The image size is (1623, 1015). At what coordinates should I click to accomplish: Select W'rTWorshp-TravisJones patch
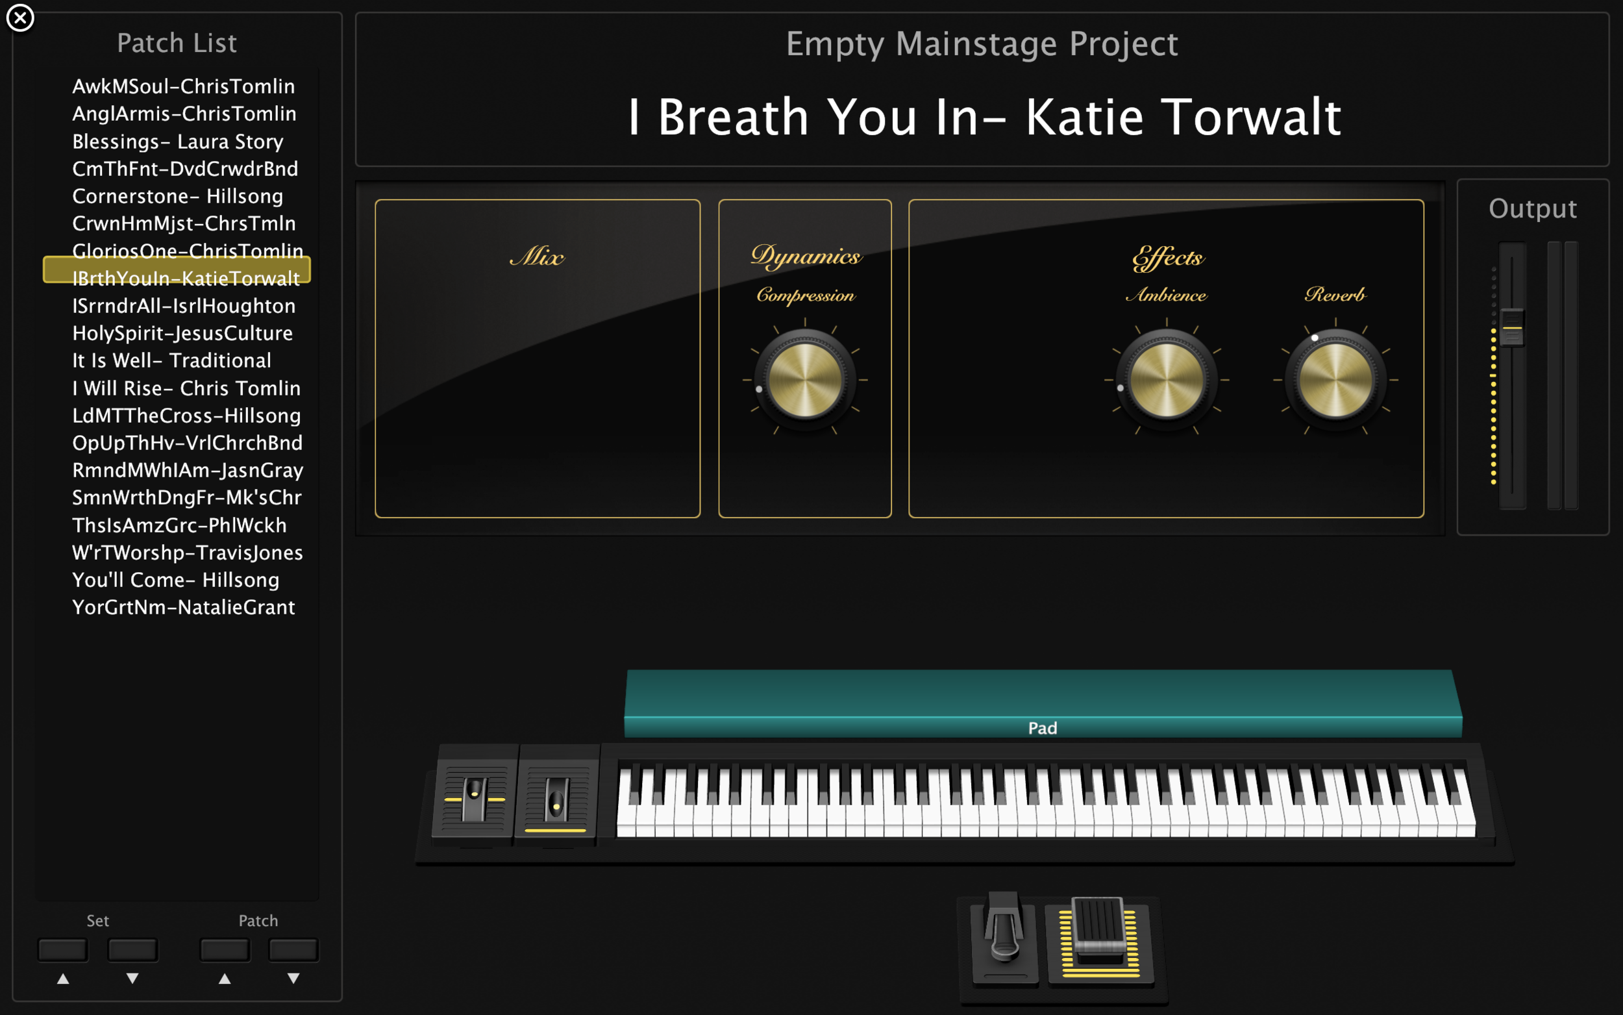(x=187, y=553)
